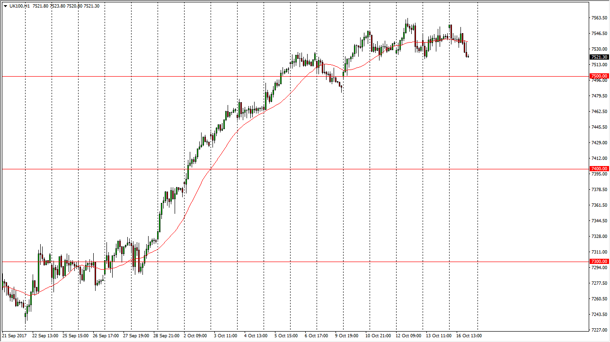This screenshot has width=610, height=342.
Task: Click the 9 Oct 19:00 time label
Action: (x=346, y=336)
